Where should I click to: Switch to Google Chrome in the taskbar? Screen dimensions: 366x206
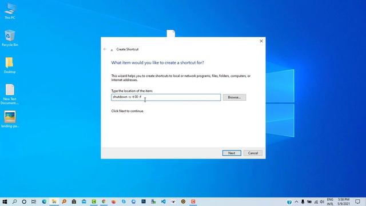point(104,201)
